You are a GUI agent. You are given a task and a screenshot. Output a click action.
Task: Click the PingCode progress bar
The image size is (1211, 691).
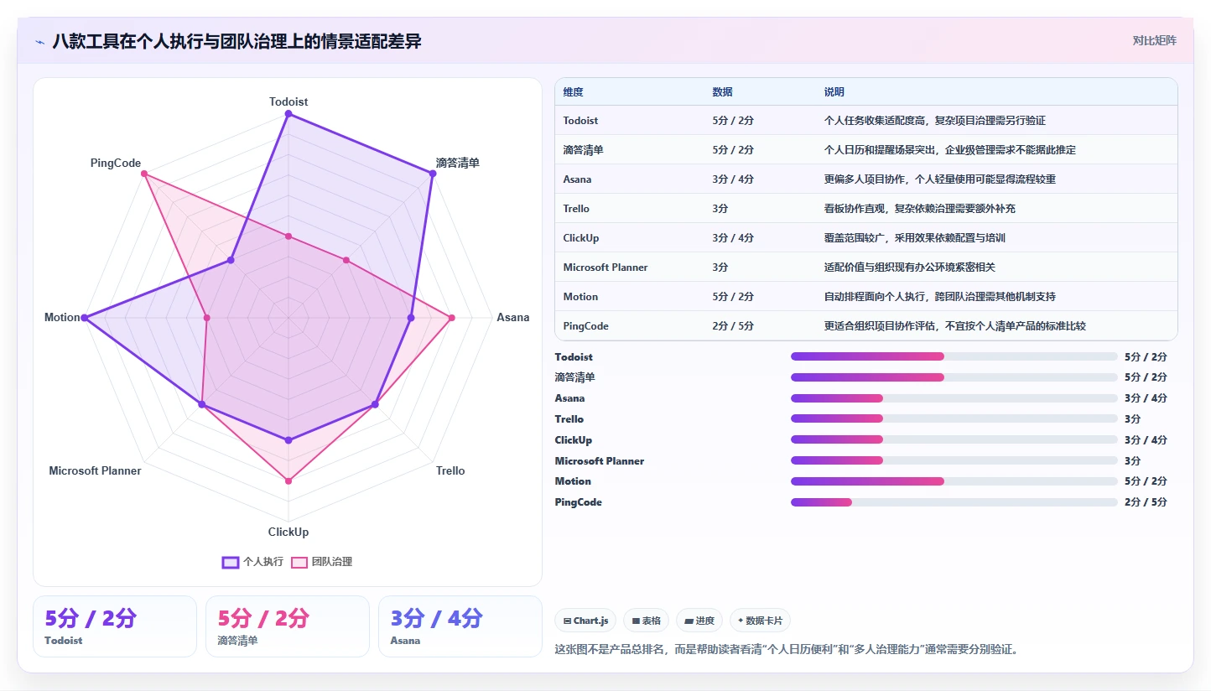(954, 502)
